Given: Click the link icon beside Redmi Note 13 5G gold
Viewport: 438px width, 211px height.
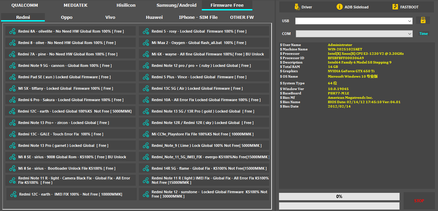Looking at the screenshot, I should 146,111.
